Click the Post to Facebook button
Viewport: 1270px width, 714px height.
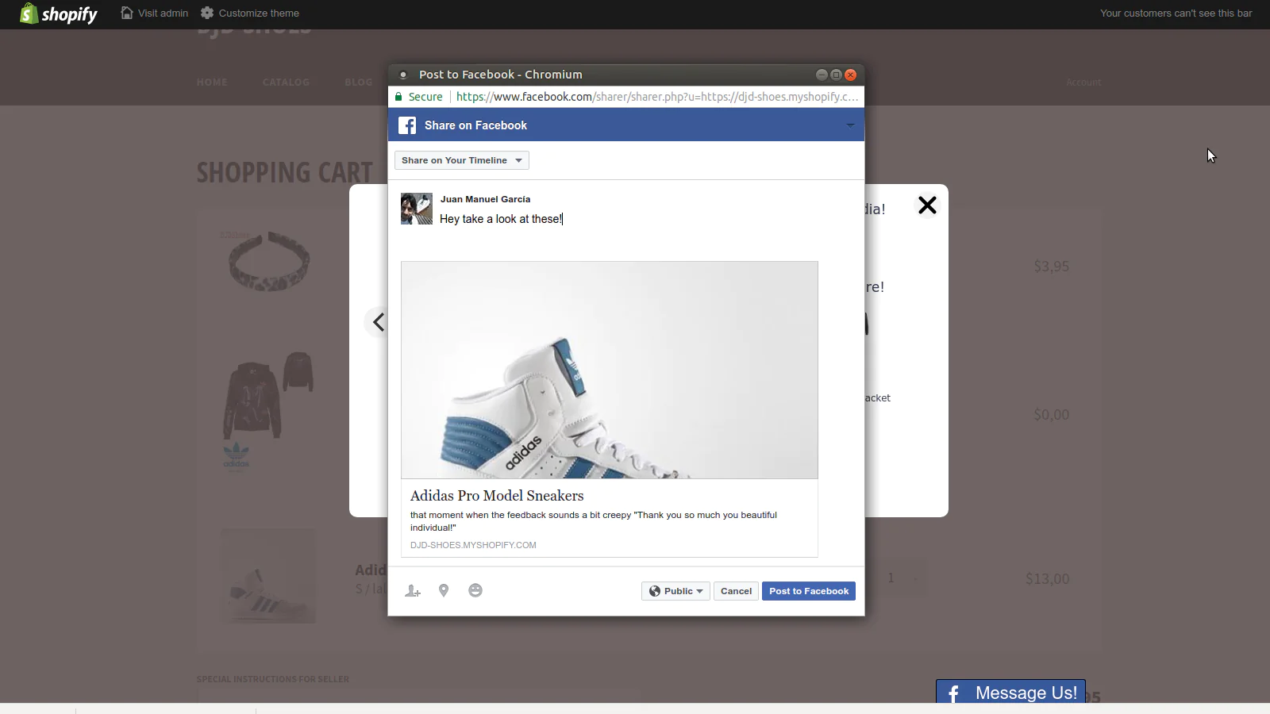pyautogui.click(x=809, y=591)
